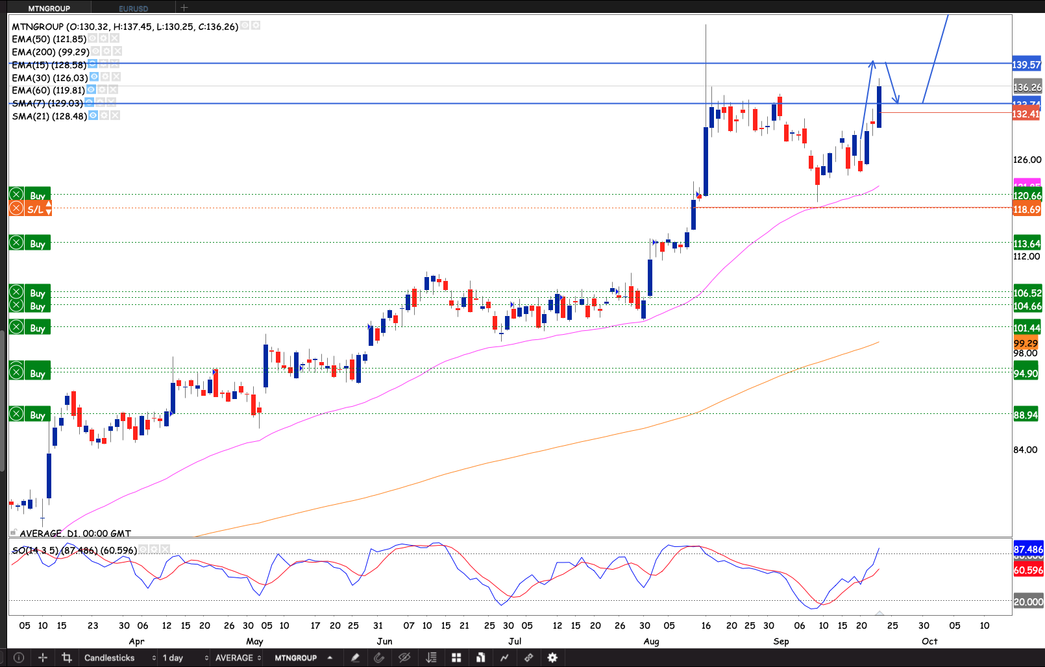
Task: Open the 1 day timeframe dropdown
Action: tap(185, 657)
